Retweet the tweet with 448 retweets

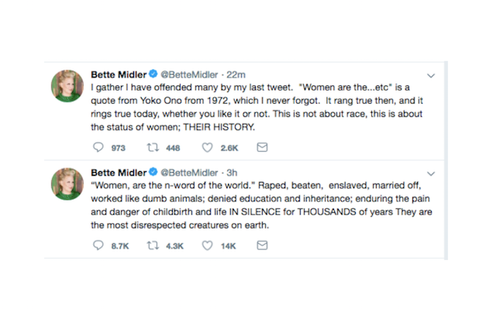(x=153, y=148)
